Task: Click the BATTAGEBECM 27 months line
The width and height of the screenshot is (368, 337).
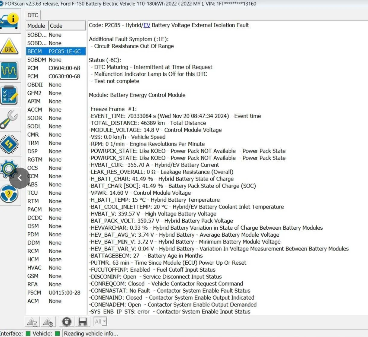Action: pos(146,256)
